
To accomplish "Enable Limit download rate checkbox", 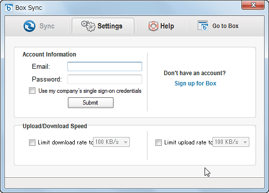I will tap(32, 142).
